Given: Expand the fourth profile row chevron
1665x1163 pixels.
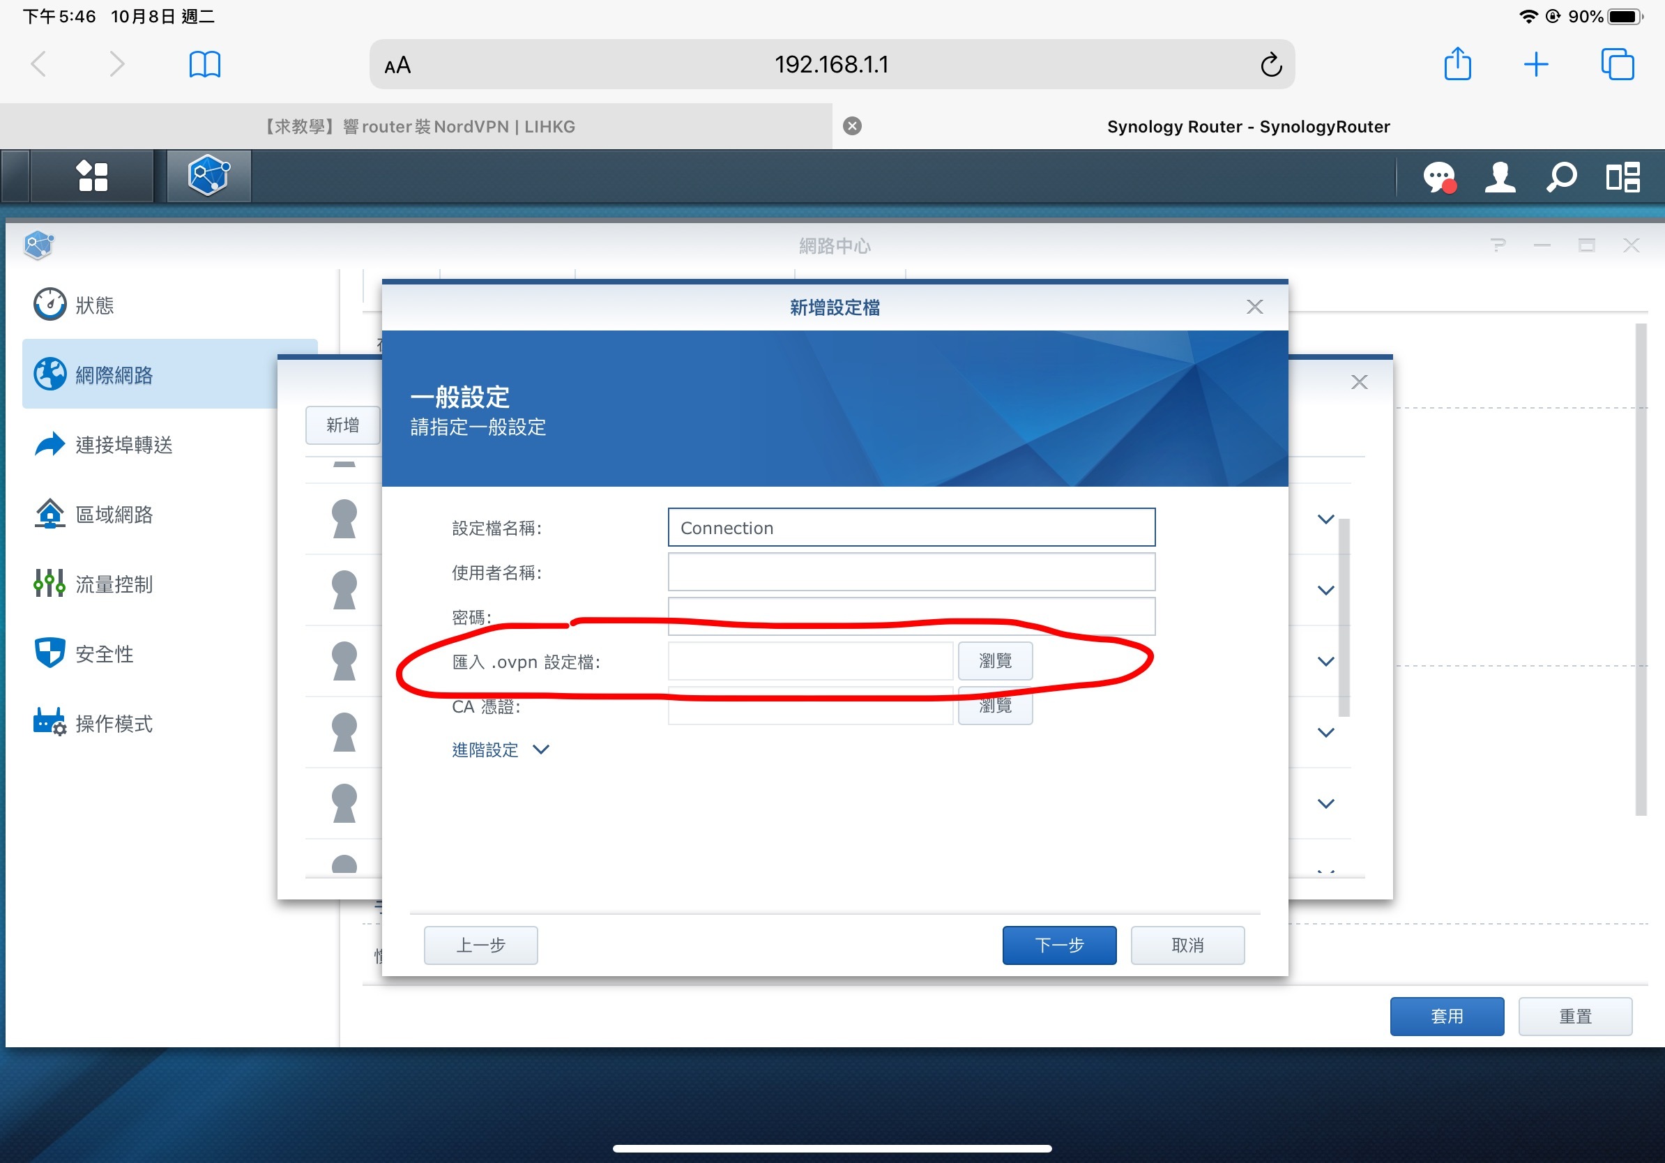Looking at the screenshot, I should point(1325,731).
